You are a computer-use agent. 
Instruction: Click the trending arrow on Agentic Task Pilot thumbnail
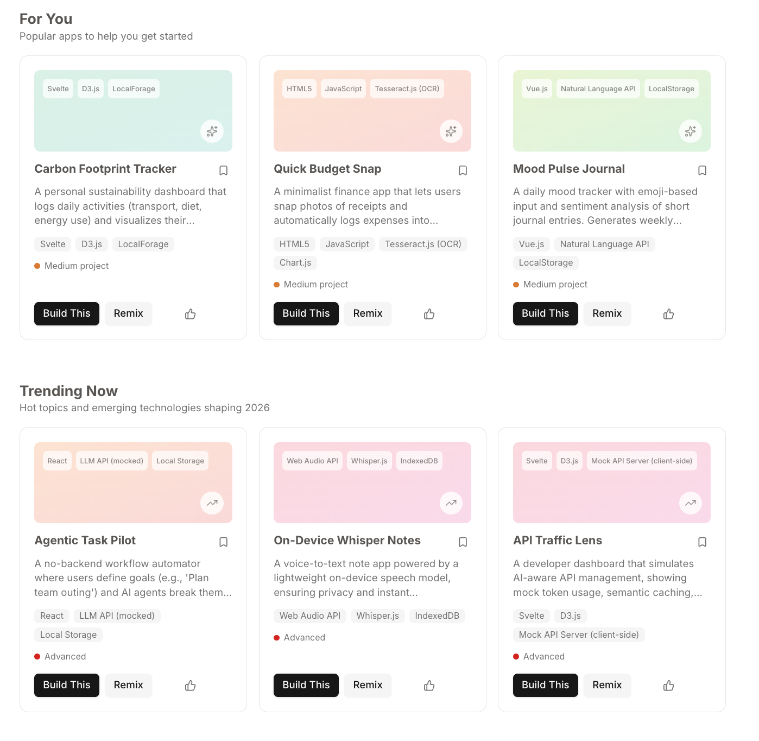point(212,503)
